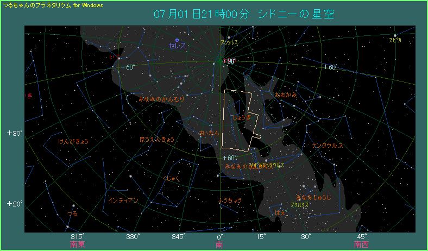Screen dimensions: 428x251
Task: Click the くじゃく constellation label
Action: click(172, 178)
